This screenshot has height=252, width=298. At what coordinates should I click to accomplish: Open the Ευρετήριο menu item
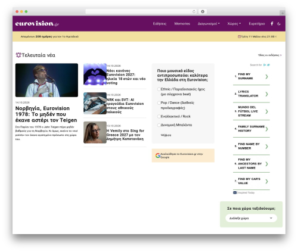click(x=257, y=24)
